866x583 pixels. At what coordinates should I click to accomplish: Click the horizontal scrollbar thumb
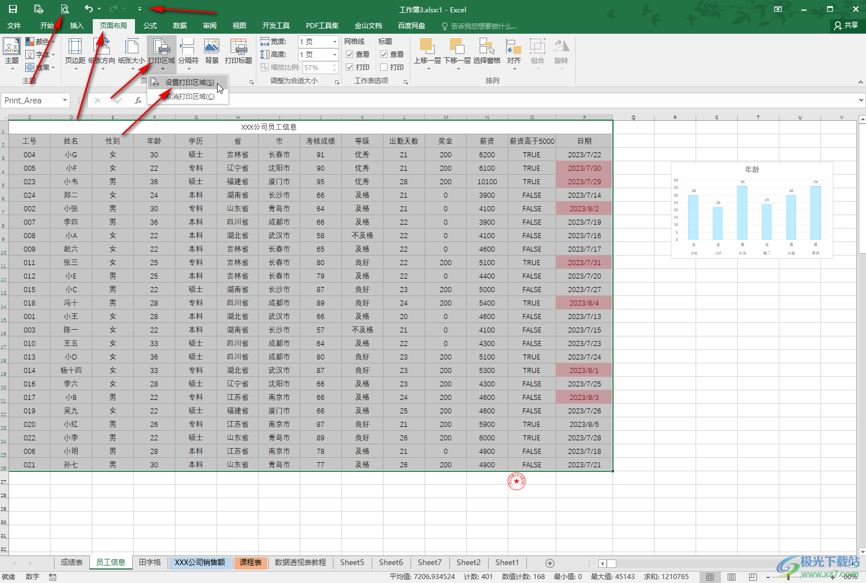[611, 563]
